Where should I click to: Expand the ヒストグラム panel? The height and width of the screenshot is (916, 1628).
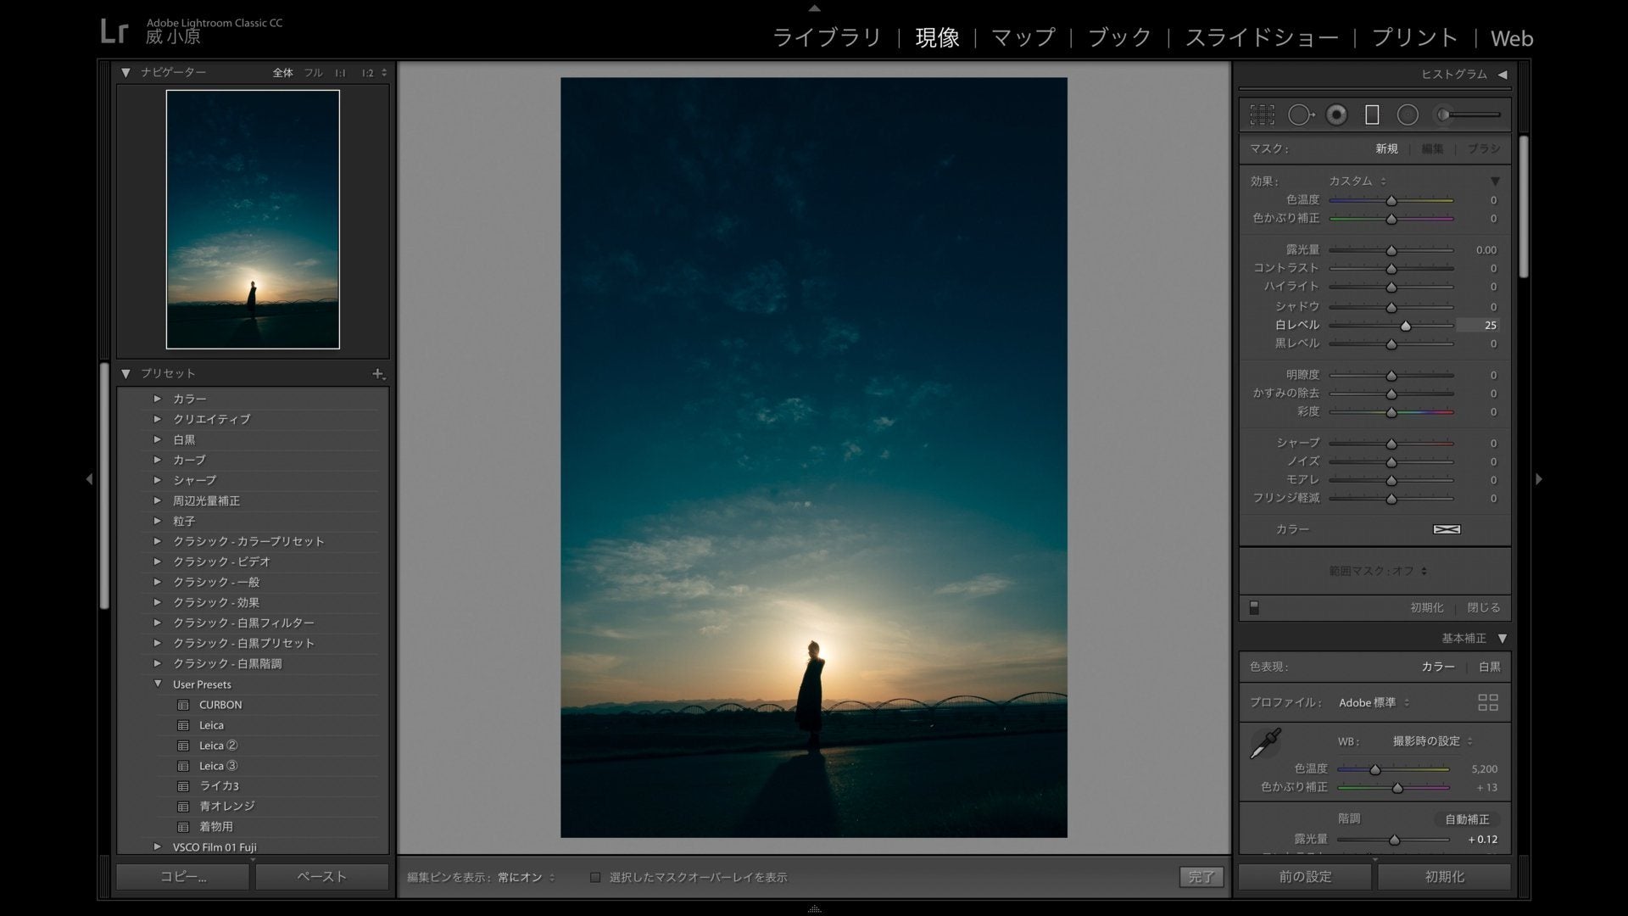[1502, 75]
